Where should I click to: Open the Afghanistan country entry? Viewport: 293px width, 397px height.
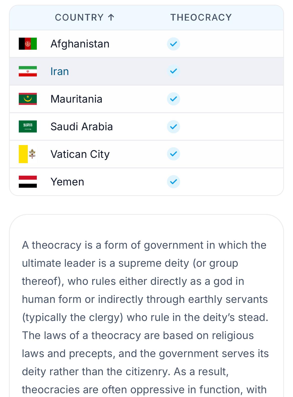point(80,44)
